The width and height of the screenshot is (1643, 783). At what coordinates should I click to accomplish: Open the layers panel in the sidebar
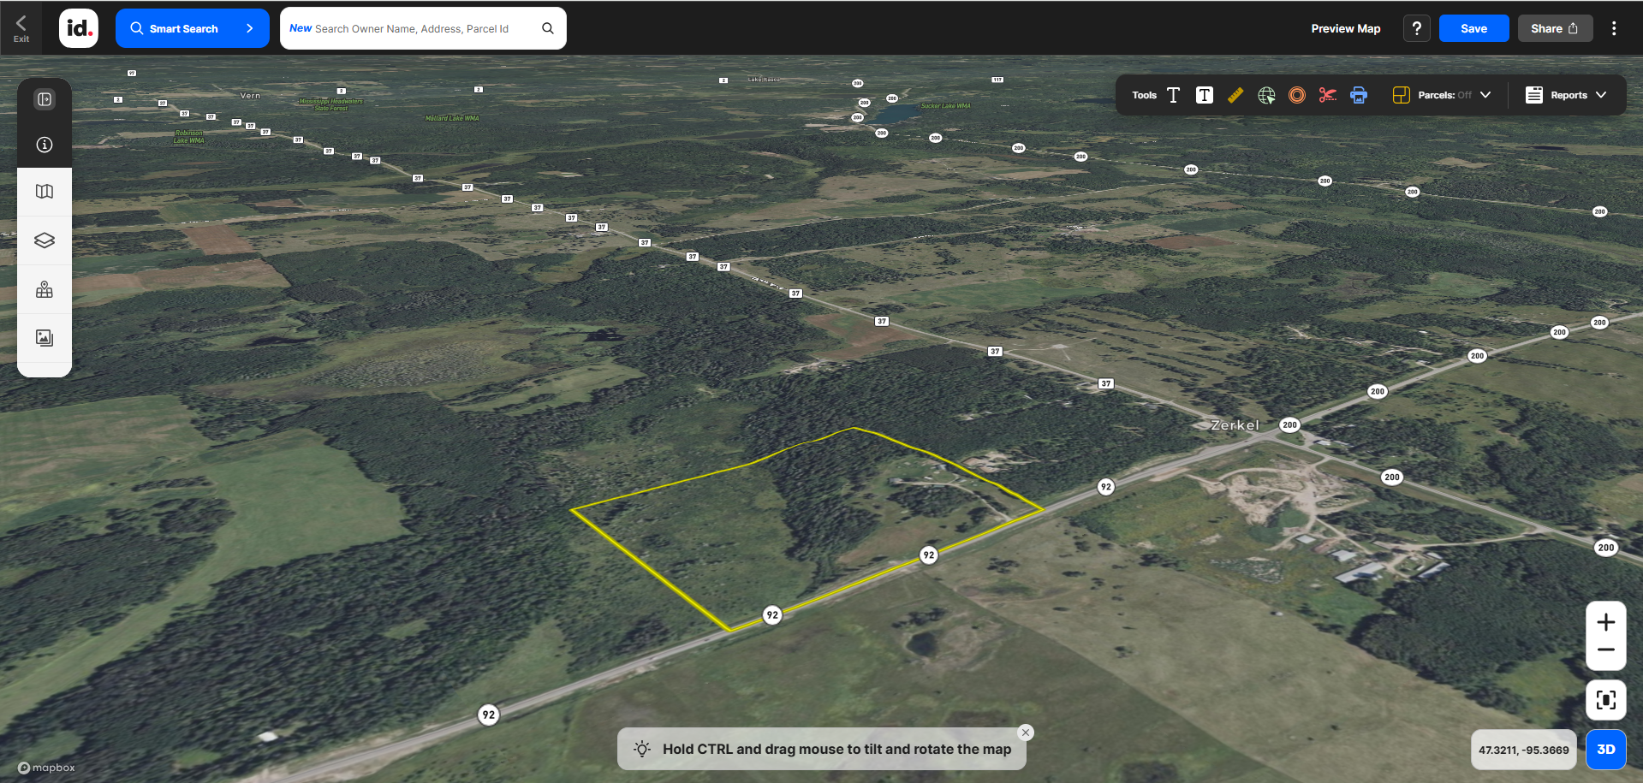tap(44, 240)
